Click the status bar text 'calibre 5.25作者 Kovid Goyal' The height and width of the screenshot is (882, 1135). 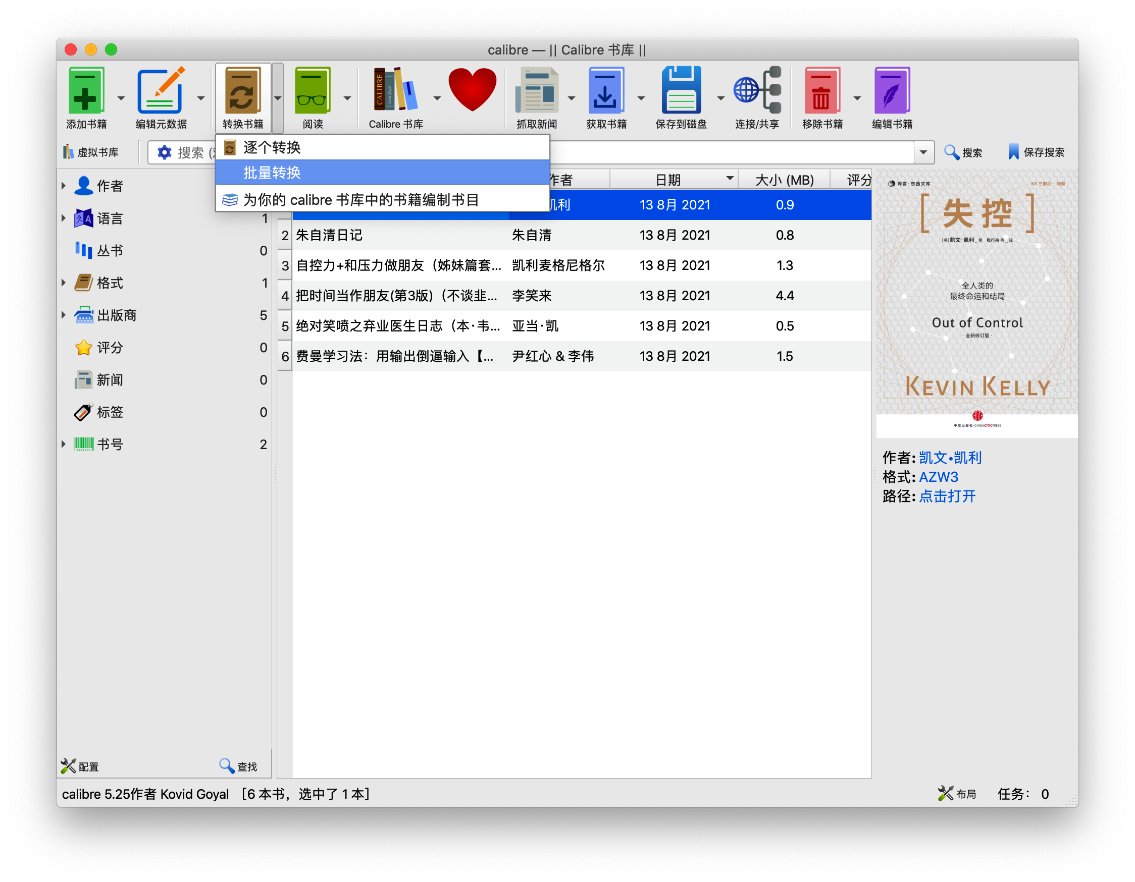coord(145,794)
